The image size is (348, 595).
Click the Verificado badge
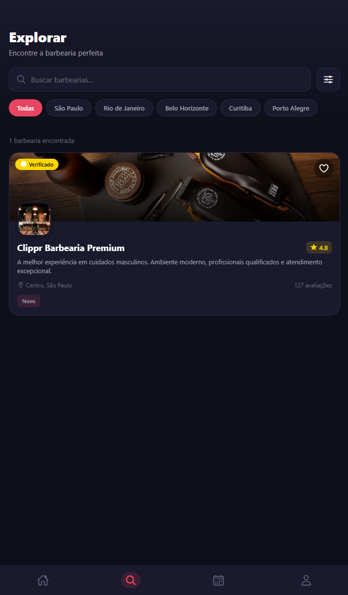[37, 164]
